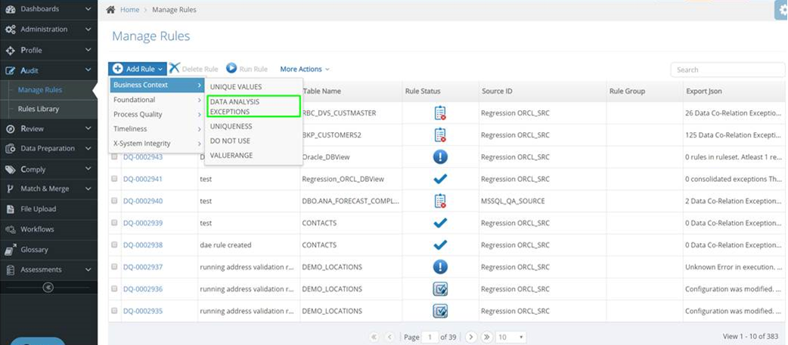Open the rows-per-page dropdown showing 10

coord(510,337)
